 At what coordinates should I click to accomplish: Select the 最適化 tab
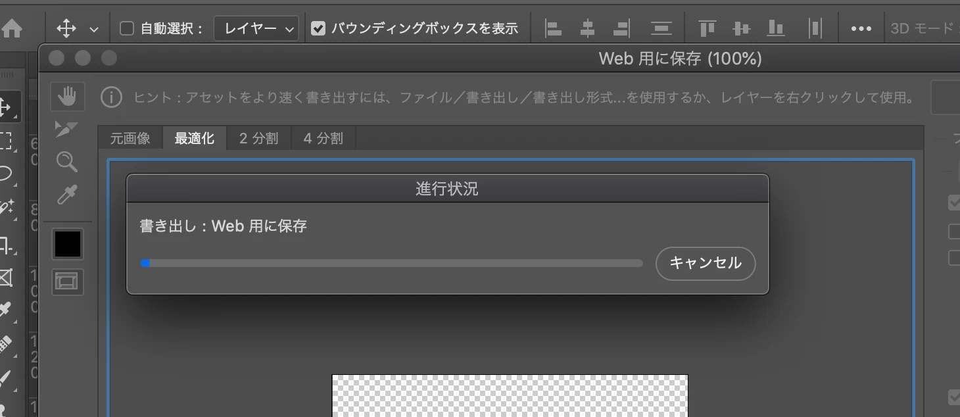coord(194,139)
